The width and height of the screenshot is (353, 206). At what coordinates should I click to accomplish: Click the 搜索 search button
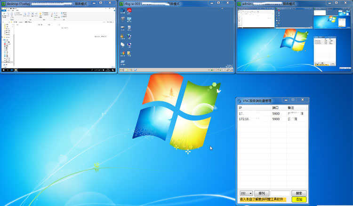[x=299, y=193]
